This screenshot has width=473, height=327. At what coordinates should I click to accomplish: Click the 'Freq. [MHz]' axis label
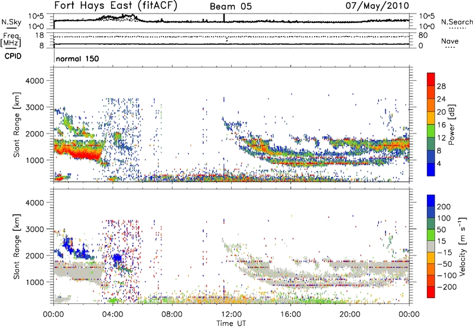click(11, 40)
